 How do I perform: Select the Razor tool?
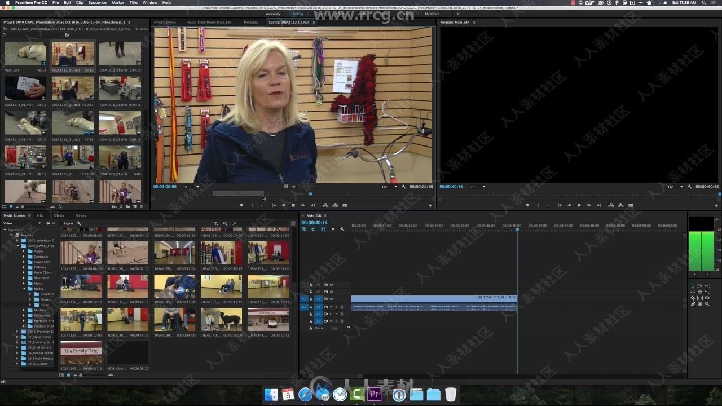click(x=693, y=298)
